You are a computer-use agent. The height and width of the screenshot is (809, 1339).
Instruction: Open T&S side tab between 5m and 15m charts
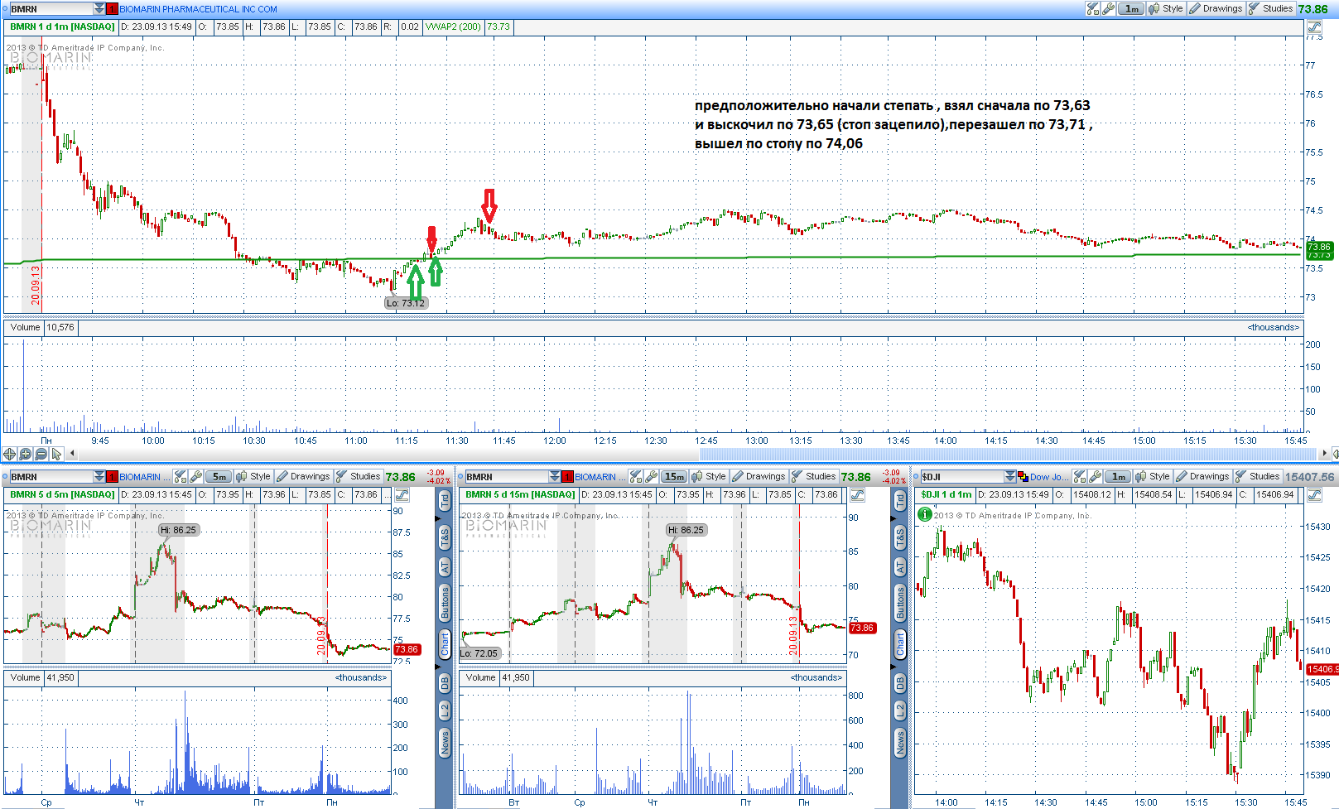[x=445, y=537]
